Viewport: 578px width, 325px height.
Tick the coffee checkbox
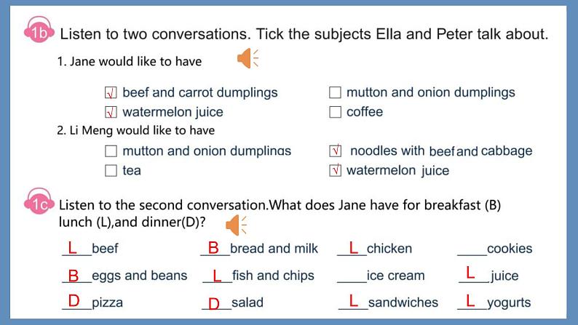[x=335, y=112]
